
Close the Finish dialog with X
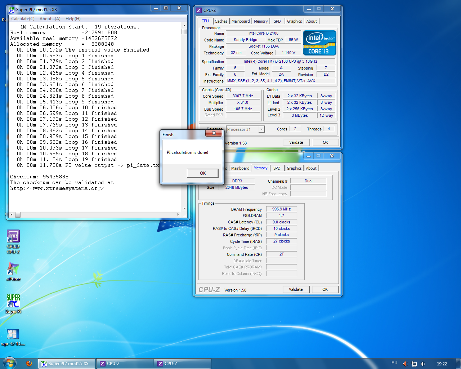pyautogui.click(x=214, y=133)
